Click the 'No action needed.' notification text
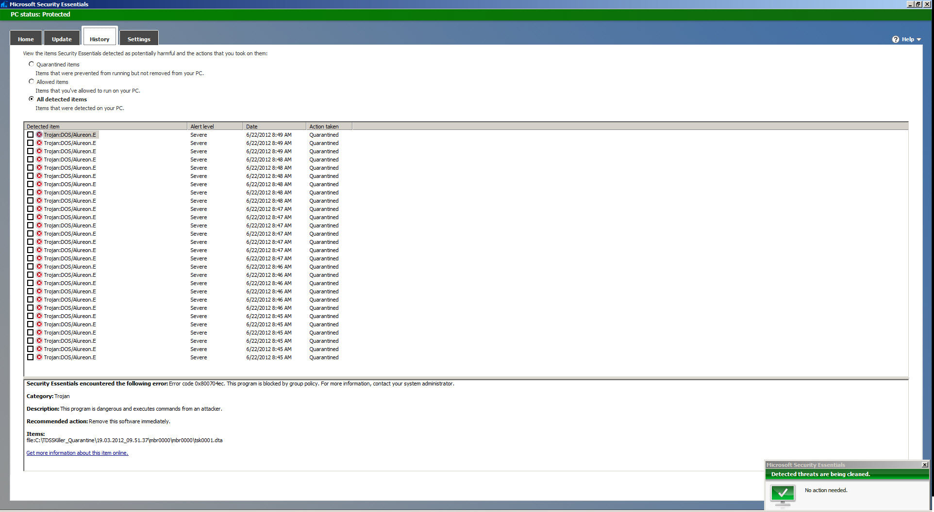 (x=826, y=490)
